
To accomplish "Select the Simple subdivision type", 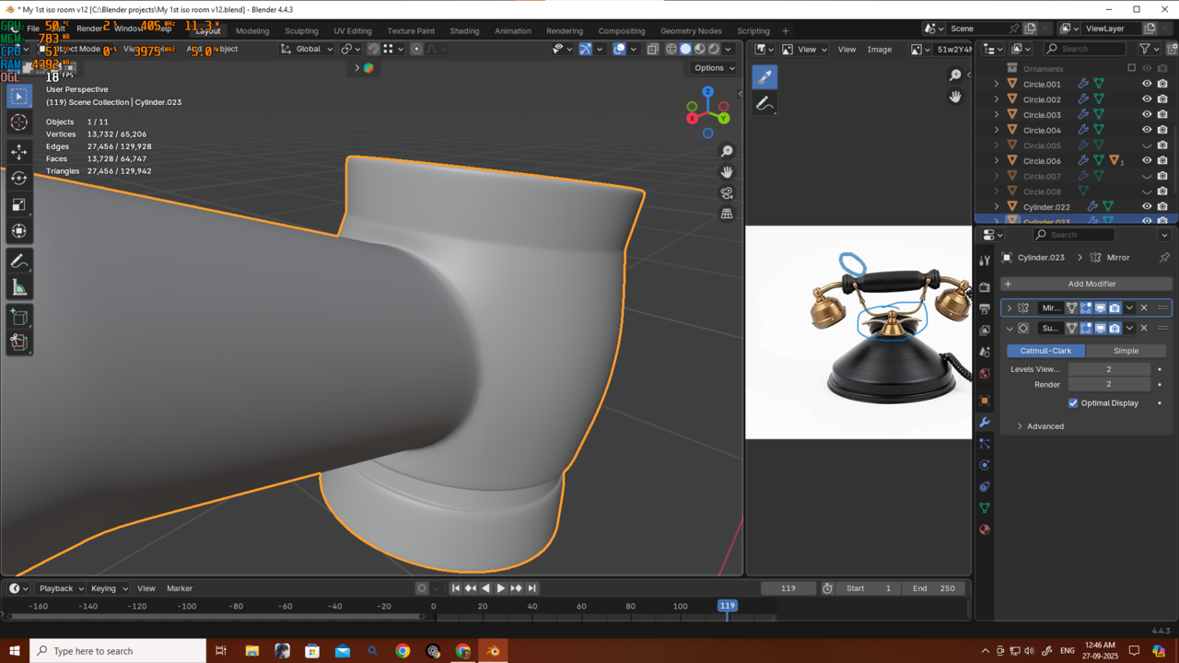I will point(1126,351).
